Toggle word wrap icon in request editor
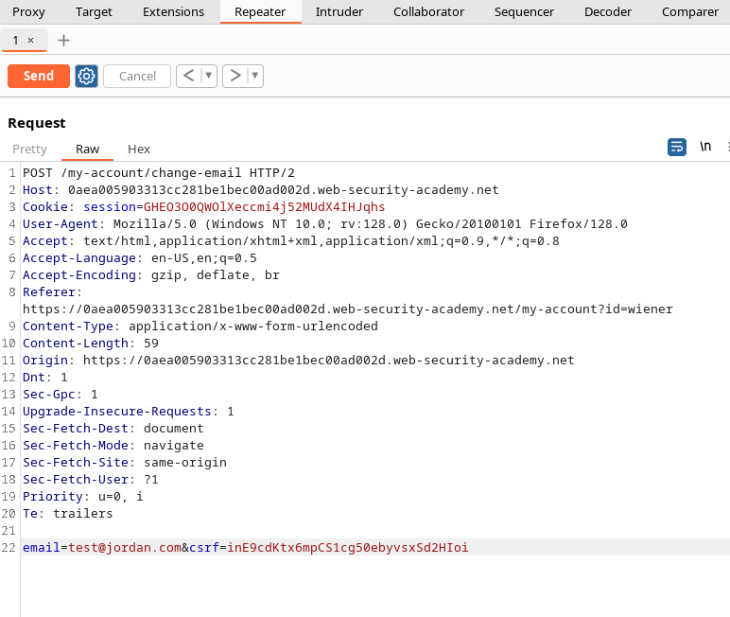Image resolution: width=730 pixels, height=617 pixels. [677, 147]
